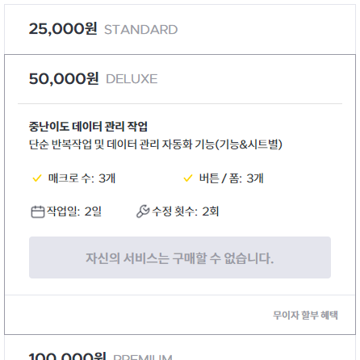The height and width of the screenshot is (360, 360).
Task: Click the 100,000원 price text
Action: (67, 356)
